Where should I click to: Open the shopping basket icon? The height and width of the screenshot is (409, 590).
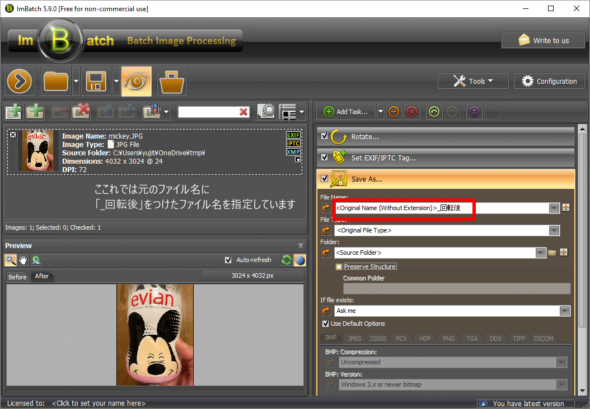point(172,82)
